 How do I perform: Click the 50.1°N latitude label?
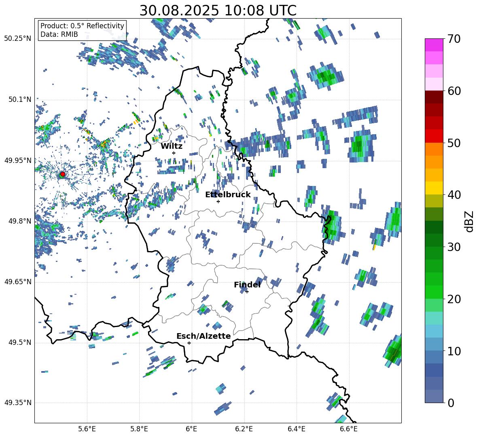click(x=20, y=99)
